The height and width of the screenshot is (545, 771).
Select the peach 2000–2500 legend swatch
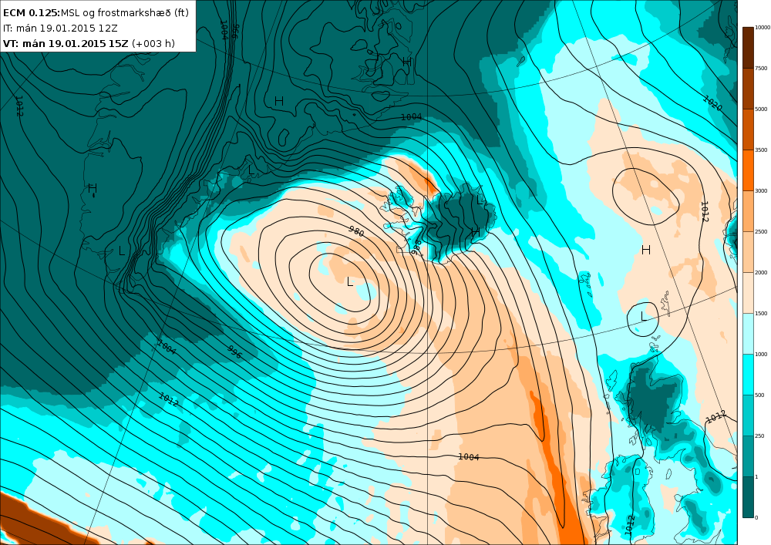tap(748, 251)
